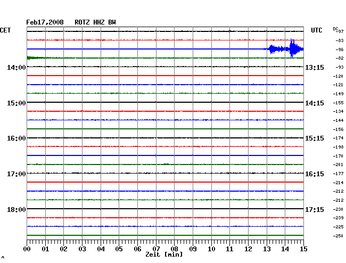346x263 pixels.
Task: Click the '17:15' UTC time label
Action: pos(315,209)
